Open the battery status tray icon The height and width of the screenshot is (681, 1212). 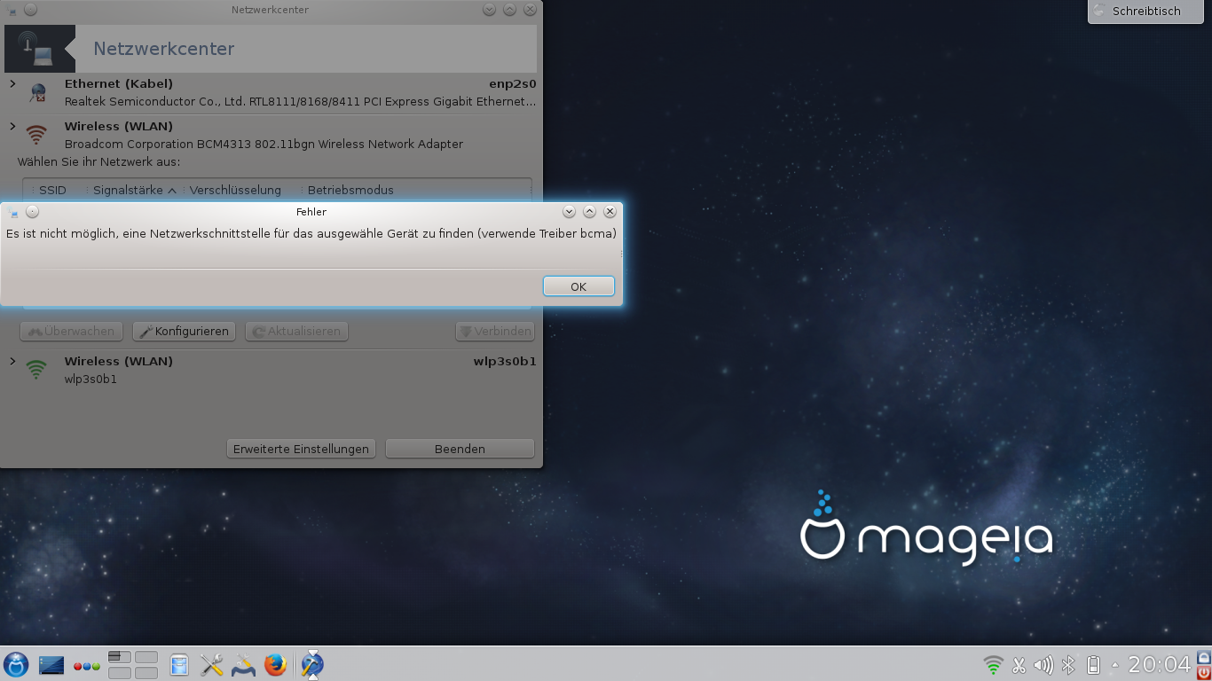[x=1093, y=664]
